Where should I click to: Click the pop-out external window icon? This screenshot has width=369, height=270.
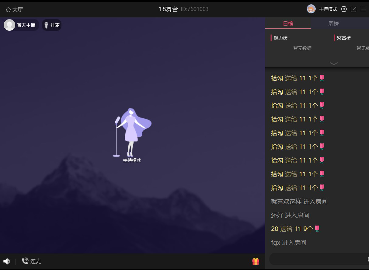pyautogui.click(x=353, y=9)
